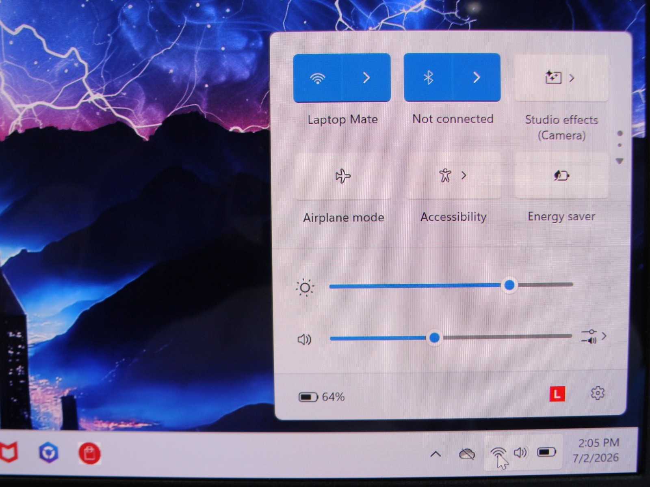Launch McAfee from the taskbar
The image size is (650, 487).
tap(9, 453)
